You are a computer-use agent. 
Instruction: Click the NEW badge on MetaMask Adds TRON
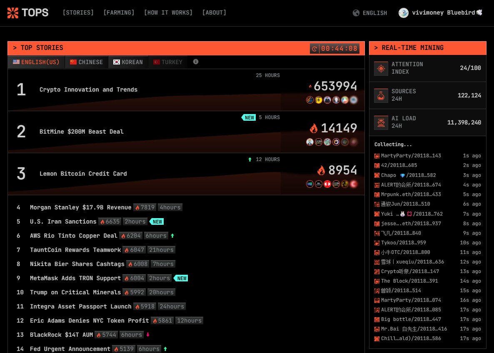(x=181, y=278)
